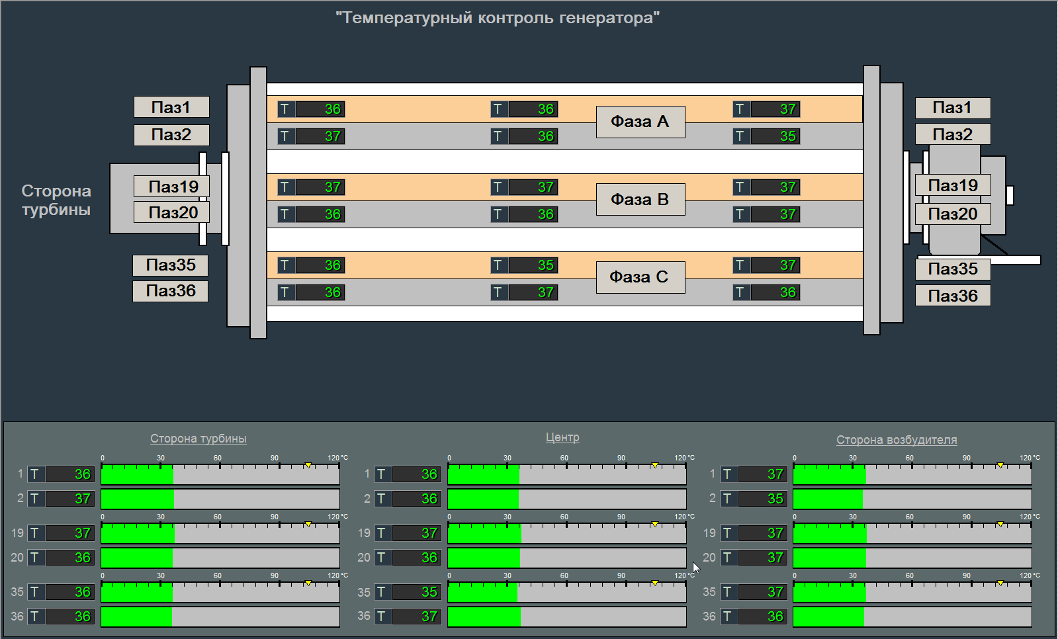
Task: Open the Сторона турбины link in bottom panel
Action: point(198,439)
